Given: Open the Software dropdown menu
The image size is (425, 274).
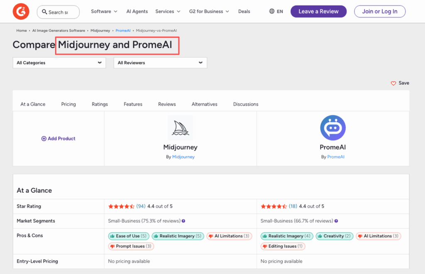Looking at the screenshot, I should 104,11.
